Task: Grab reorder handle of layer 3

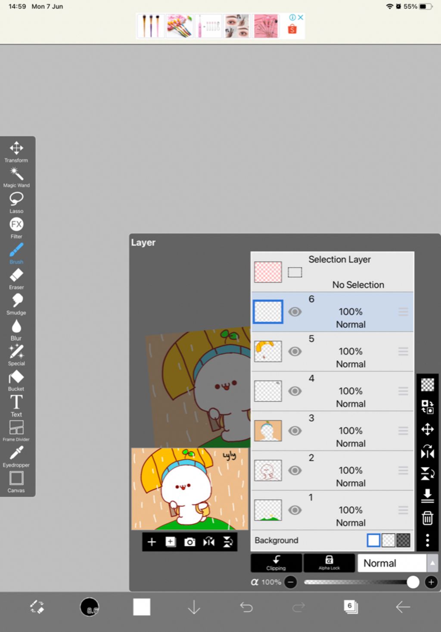Action: coord(403,430)
